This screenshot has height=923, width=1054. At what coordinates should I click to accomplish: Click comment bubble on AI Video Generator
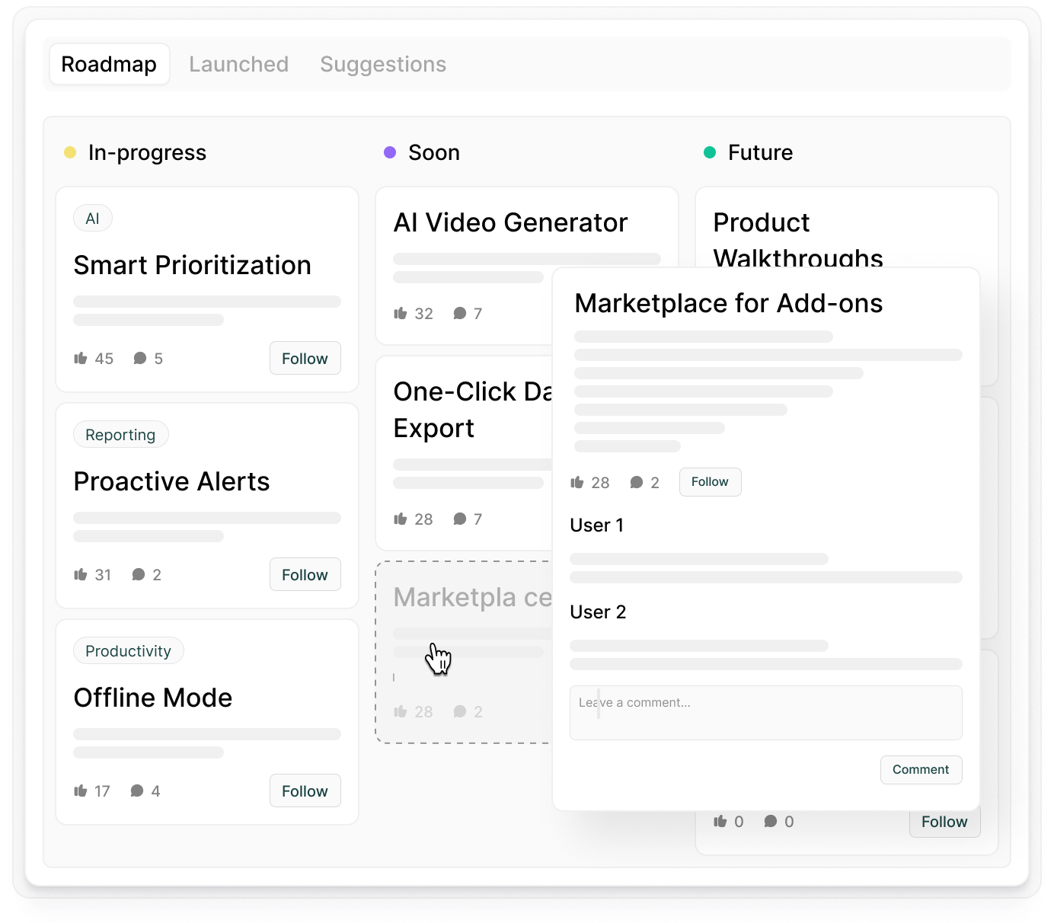coord(460,313)
